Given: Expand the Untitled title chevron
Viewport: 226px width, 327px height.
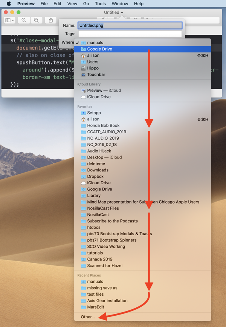Looking at the screenshot, I should coord(122,12).
